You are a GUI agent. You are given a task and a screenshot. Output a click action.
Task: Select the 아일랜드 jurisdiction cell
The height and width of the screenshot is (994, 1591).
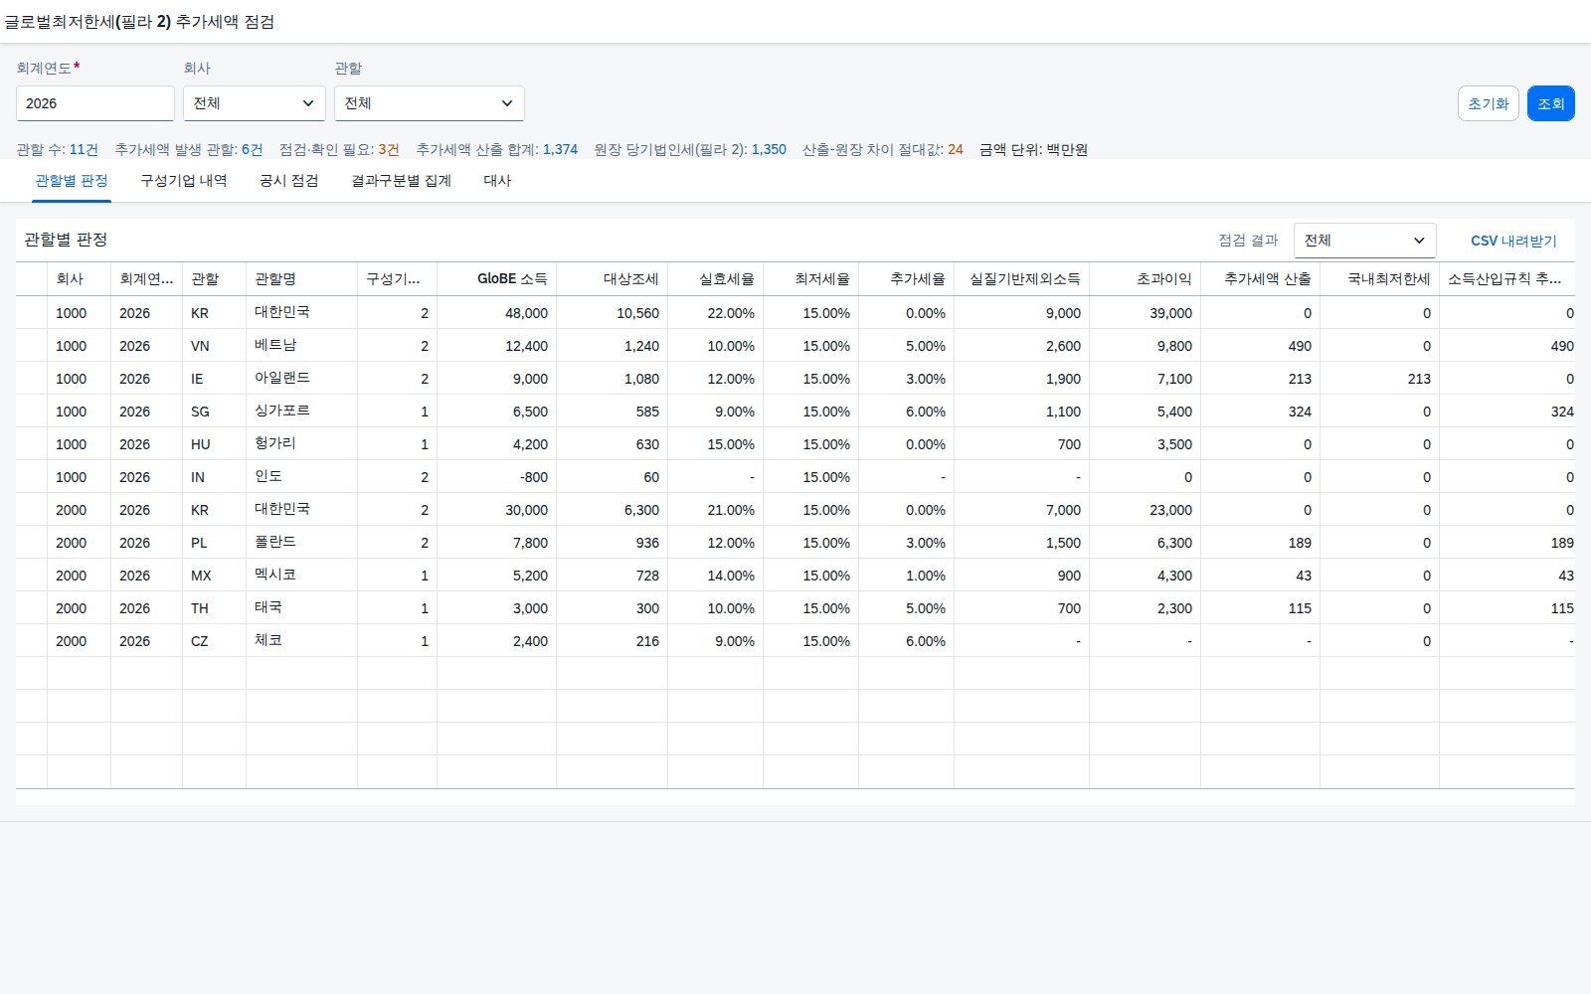(302, 379)
